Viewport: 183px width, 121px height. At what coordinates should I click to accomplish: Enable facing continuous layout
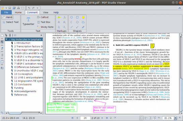point(155,118)
